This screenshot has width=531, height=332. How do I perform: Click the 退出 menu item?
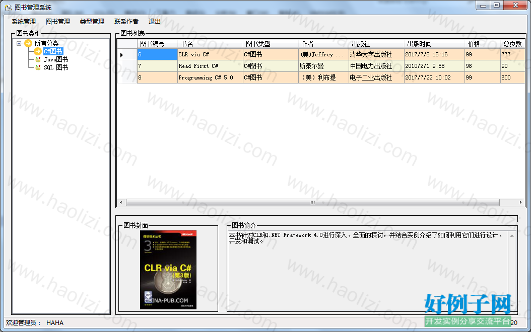[x=155, y=22]
